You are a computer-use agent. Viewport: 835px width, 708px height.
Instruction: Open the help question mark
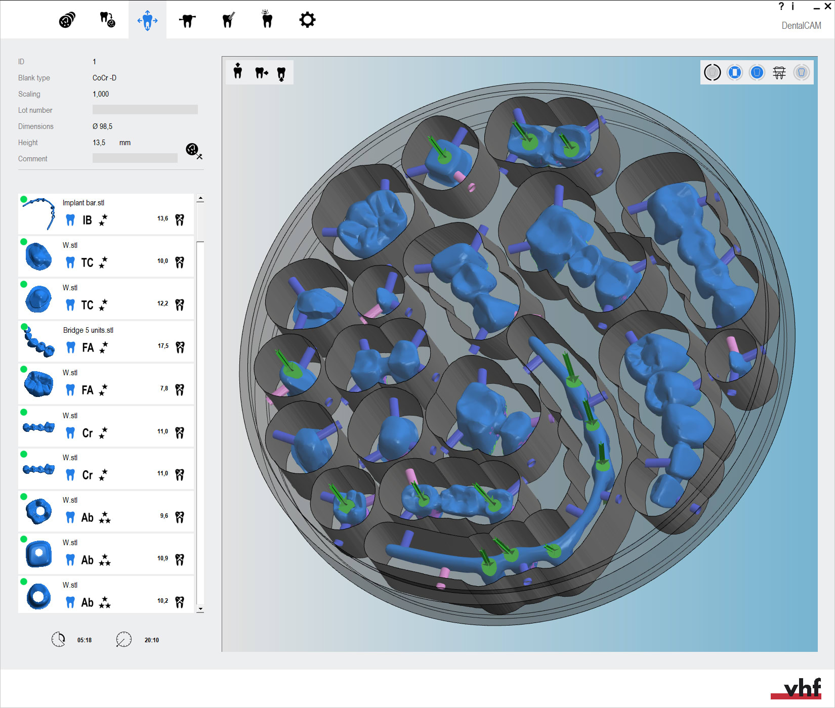(x=781, y=6)
